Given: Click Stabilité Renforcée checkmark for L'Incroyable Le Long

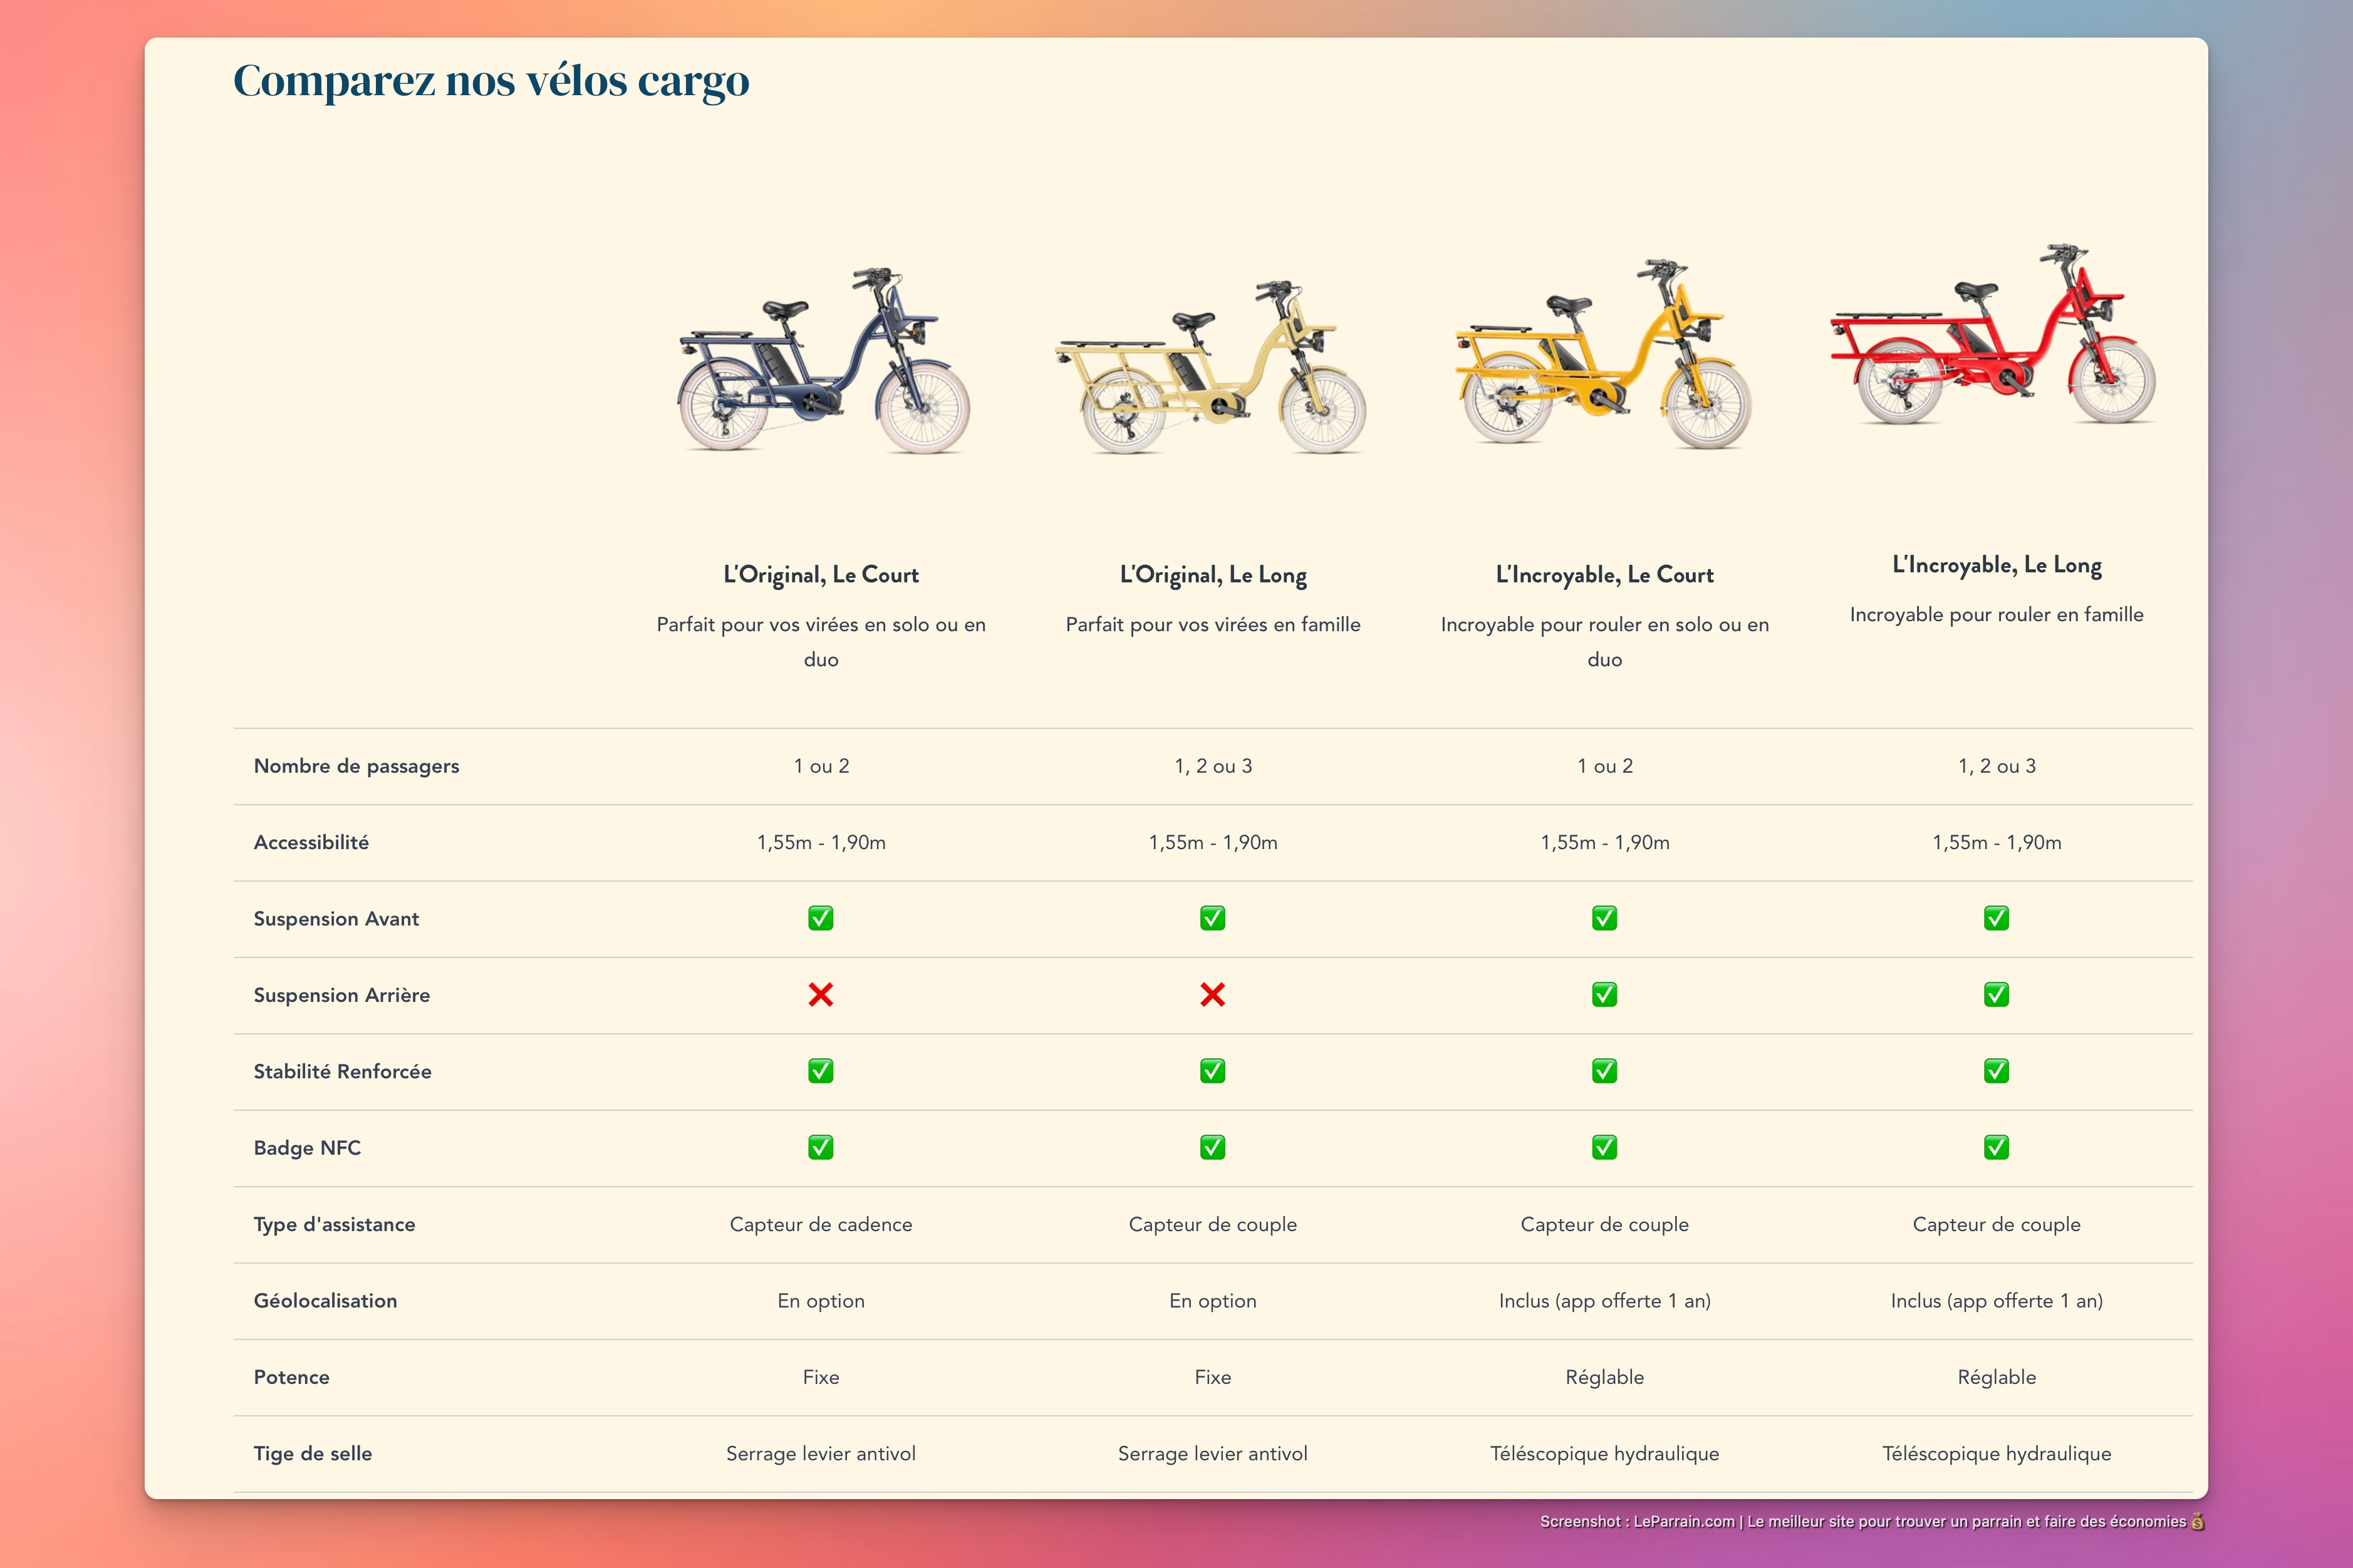Looking at the screenshot, I should pos(1996,1071).
